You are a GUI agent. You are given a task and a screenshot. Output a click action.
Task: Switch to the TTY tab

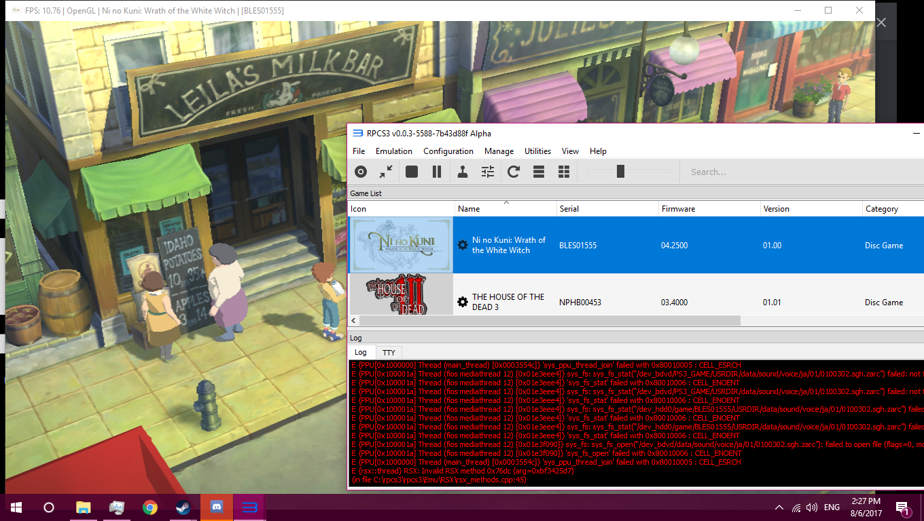[389, 353]
